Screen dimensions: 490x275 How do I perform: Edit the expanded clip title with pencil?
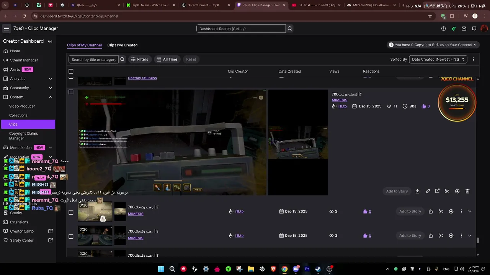428,191
